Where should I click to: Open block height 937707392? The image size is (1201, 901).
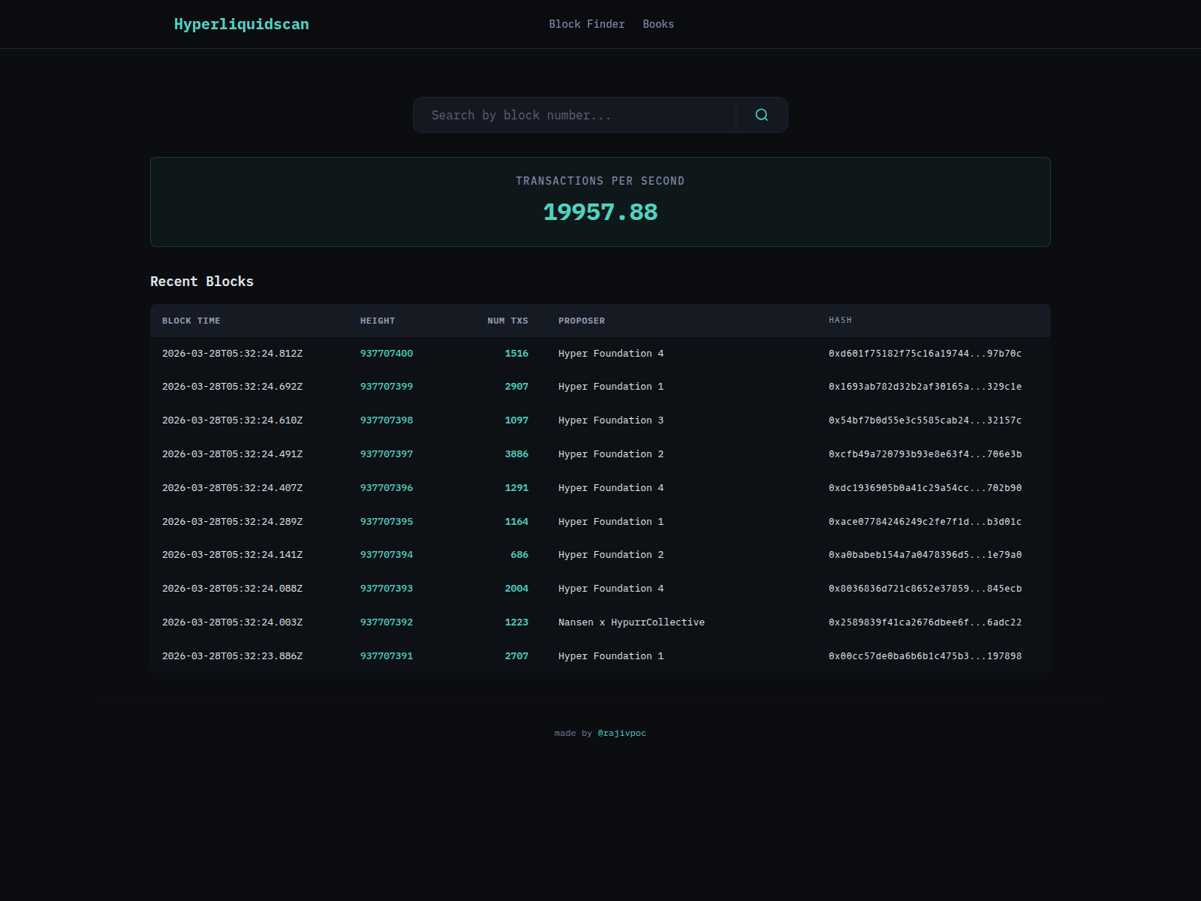click(x=387, y=622)
